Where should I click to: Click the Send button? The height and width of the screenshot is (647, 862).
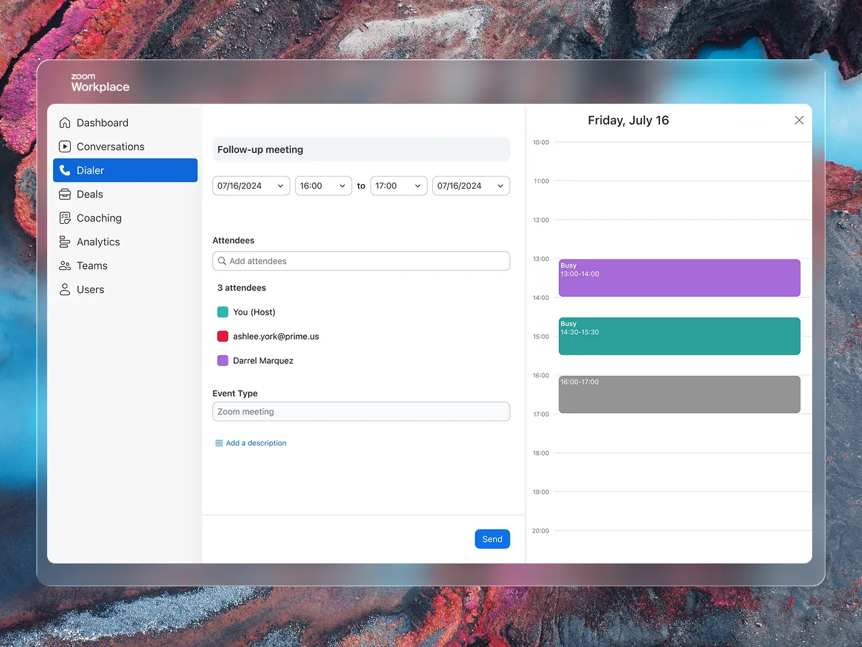pyautogui.click(x=492, y=539)
